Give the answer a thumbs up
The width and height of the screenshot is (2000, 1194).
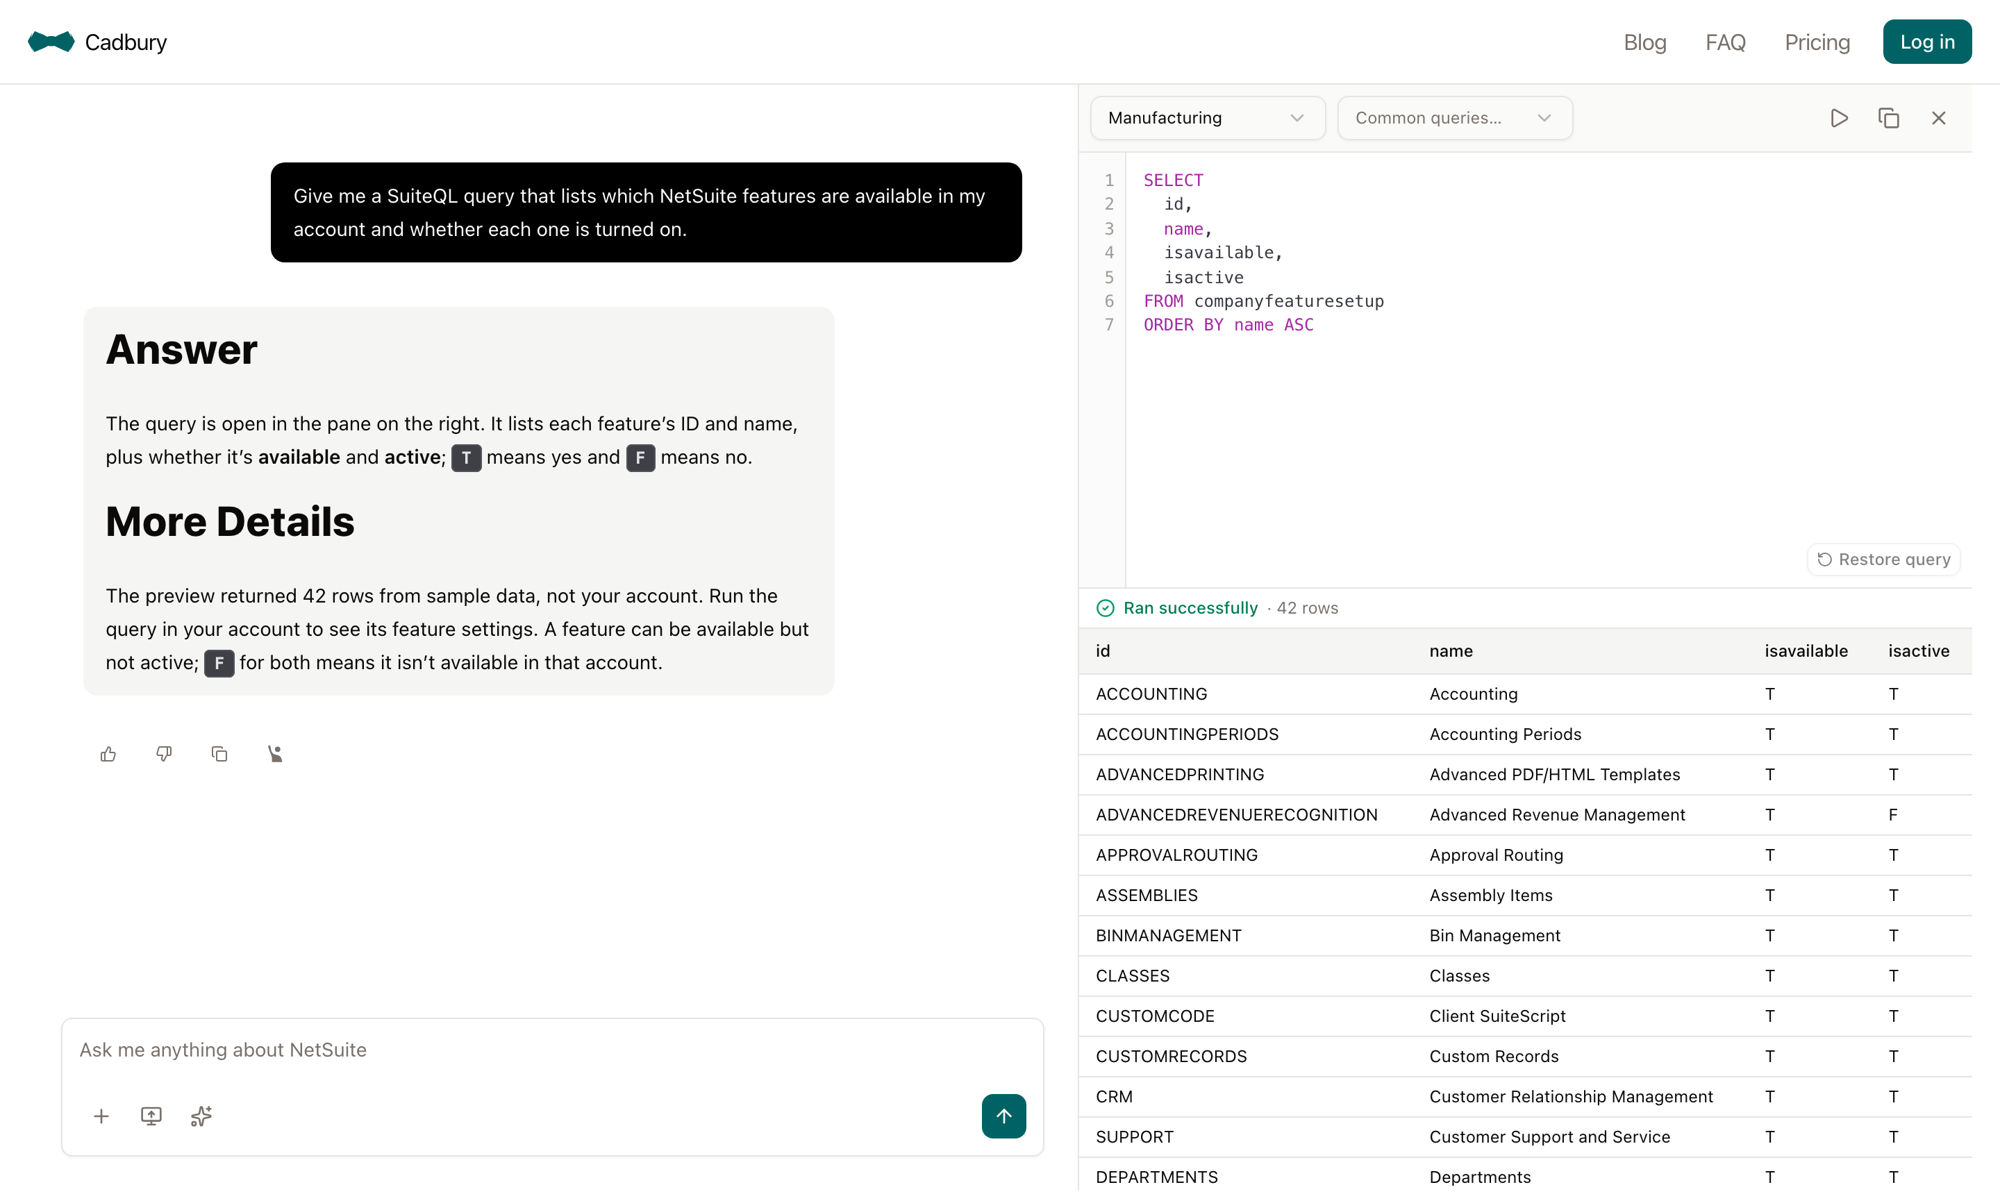coord(108,754)
